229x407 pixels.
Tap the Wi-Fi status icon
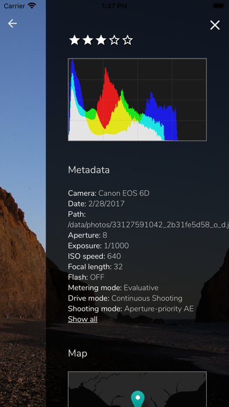point(32,6)
